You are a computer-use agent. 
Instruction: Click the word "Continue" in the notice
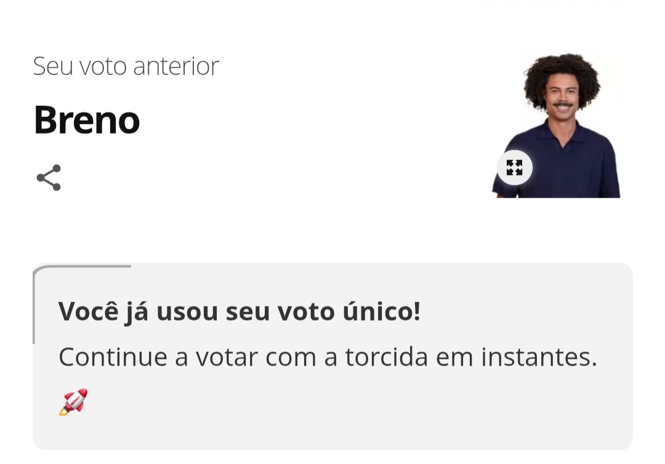coord(113,357)
